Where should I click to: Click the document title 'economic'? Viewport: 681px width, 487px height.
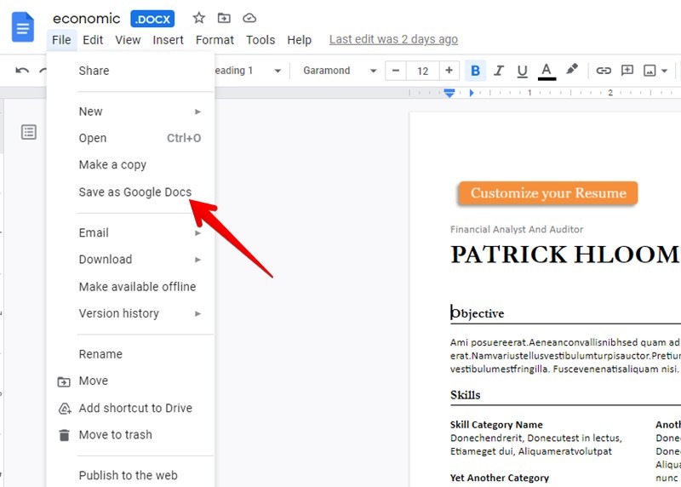pyautogui.click(x=87, y=19)
